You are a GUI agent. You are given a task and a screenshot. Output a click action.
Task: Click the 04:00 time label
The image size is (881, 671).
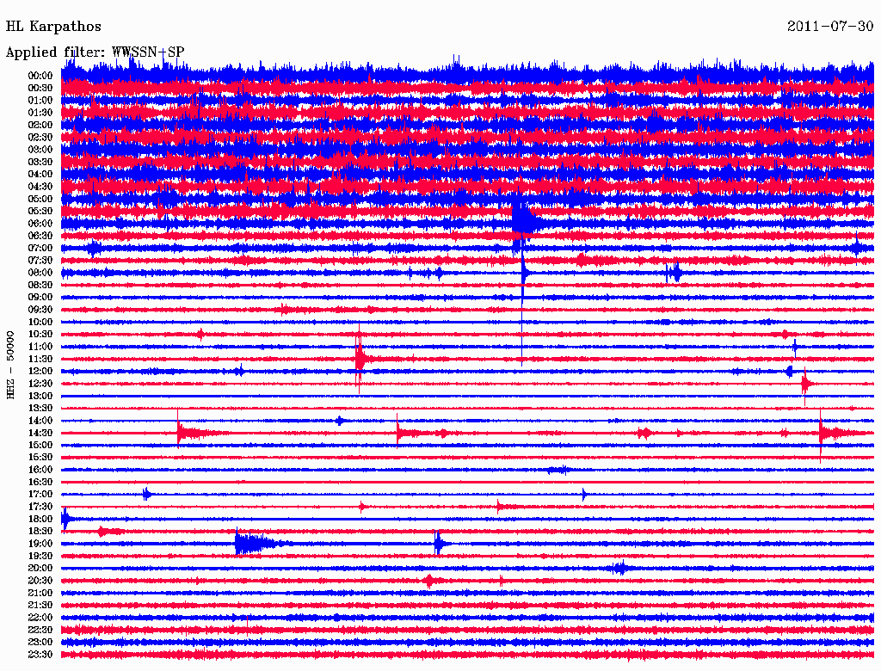point(40,175)
